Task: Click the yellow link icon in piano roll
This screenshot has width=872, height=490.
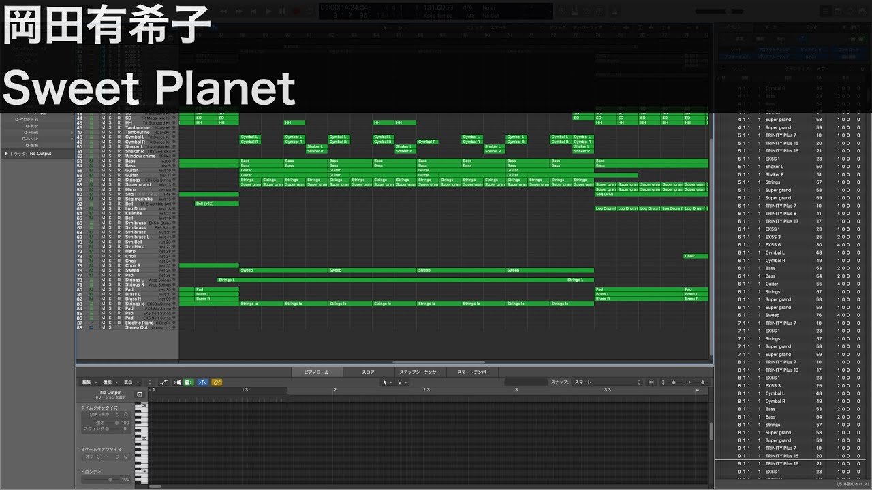Action: (x=217, y=382)
